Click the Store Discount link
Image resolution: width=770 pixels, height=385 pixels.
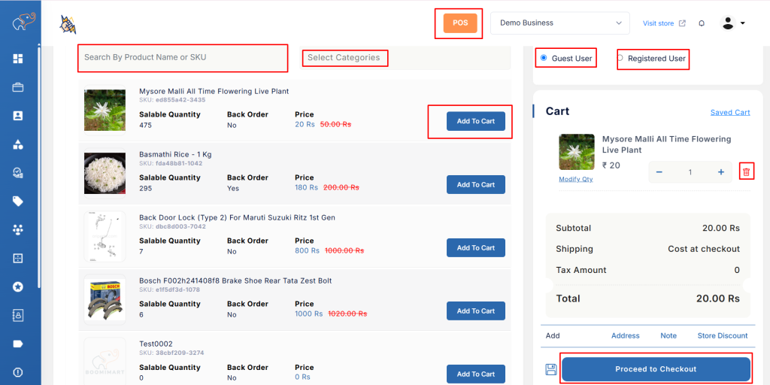click(x=722, y=336)
